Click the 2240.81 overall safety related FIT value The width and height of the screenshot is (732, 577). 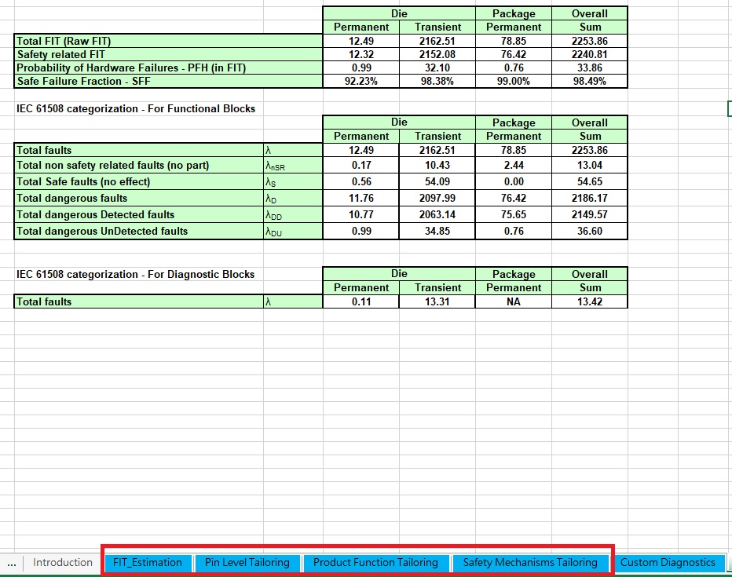click(590, 54)
